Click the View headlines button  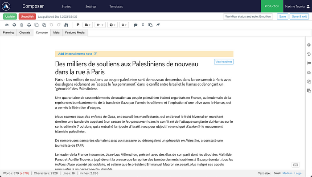tap(224, 62)
